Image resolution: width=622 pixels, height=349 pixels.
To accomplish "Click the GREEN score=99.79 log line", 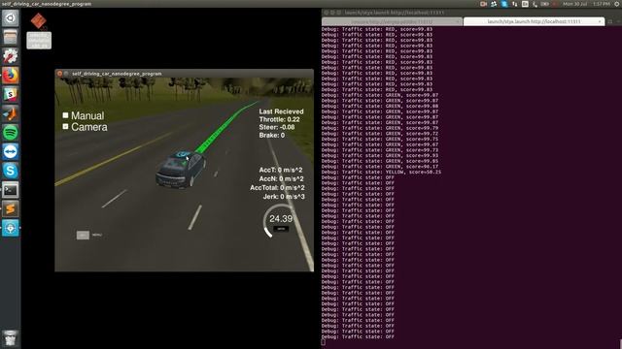I will point(380,128).
